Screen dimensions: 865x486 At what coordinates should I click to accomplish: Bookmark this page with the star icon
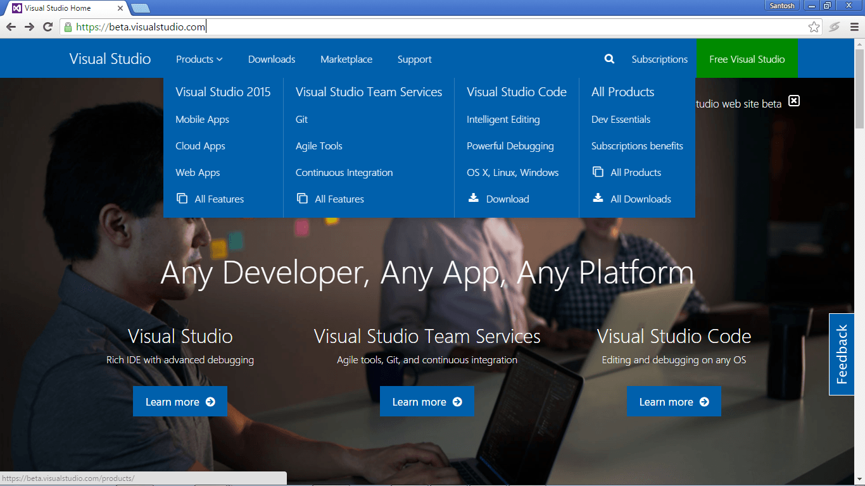tap(814, 27)
